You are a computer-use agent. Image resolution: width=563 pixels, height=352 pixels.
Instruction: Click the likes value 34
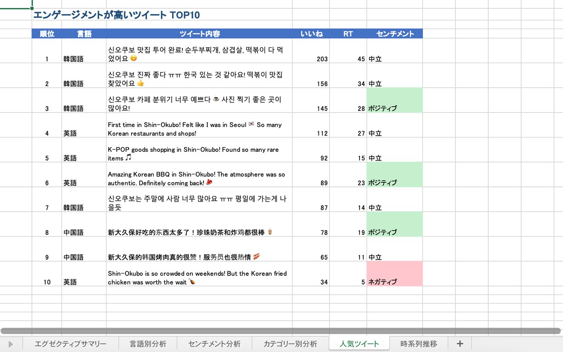[x=311, y=274]
